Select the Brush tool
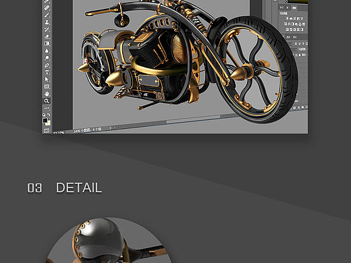Image resolution: width=351 pixels, height=263 pixels. click(x=47, y=15)
